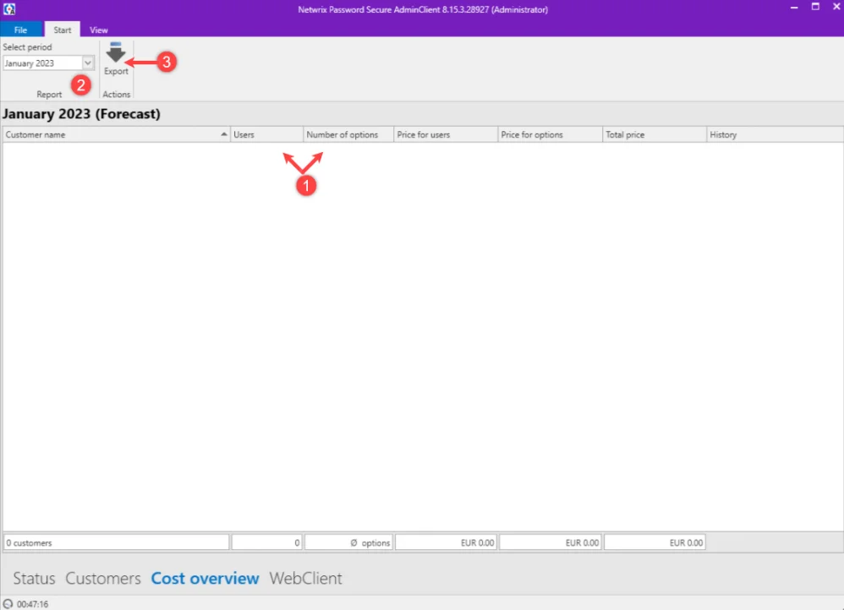Click the '0 customers' summary cell
Screen dimensions: 844x610
(116, 542)
